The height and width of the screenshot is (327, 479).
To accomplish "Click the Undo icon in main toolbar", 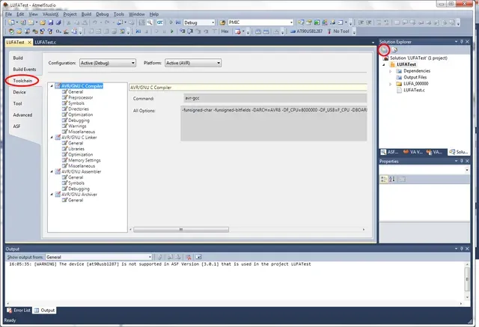I will pos(95,22).
